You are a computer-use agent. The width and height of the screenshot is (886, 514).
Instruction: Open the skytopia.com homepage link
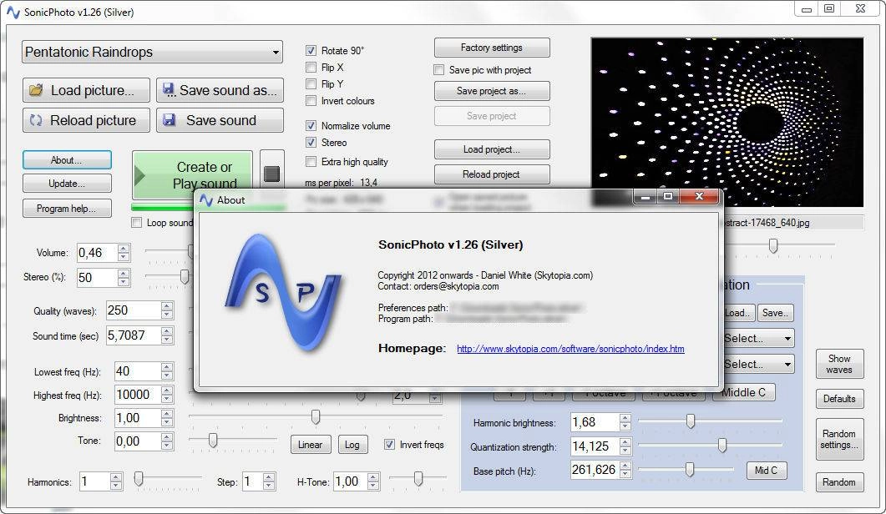pyautogui.click(x=570, y=349)
